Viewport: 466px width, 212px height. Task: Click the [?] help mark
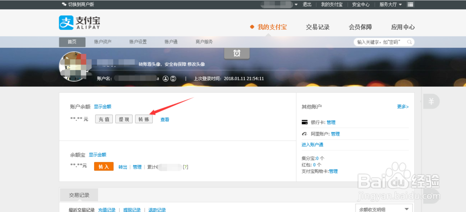point(185,167)
